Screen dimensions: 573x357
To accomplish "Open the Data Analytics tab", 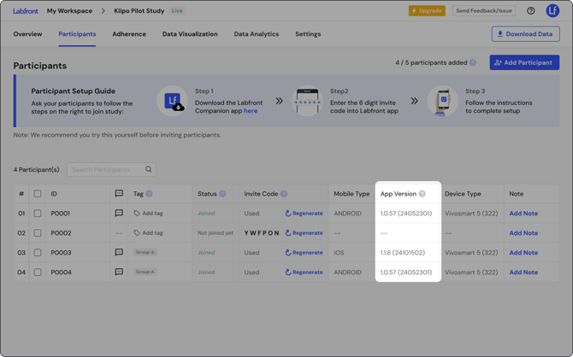I will pos(257,34).
